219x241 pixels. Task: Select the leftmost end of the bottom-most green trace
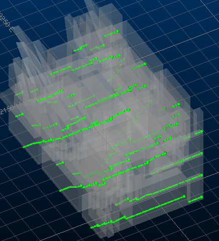click(91, 227)
